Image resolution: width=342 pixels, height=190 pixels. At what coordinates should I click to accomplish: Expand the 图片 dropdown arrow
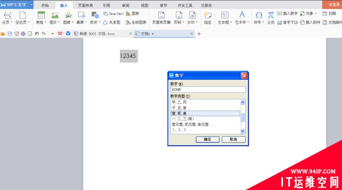[59, 22]
